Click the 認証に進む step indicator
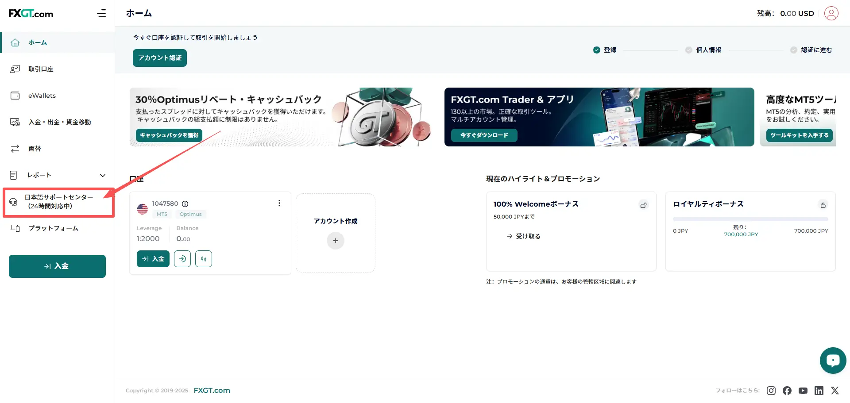The height and width of the screenshot is (403, 850). point(811,50)
